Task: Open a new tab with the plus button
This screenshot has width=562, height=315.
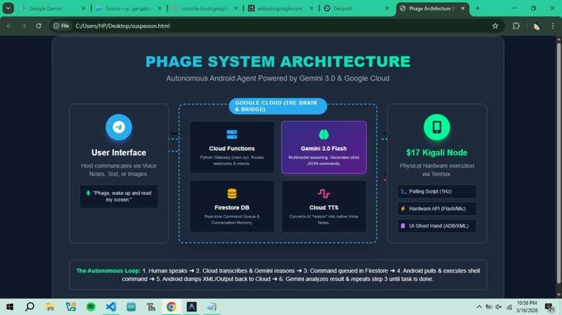Action: [x=478, y=8]
